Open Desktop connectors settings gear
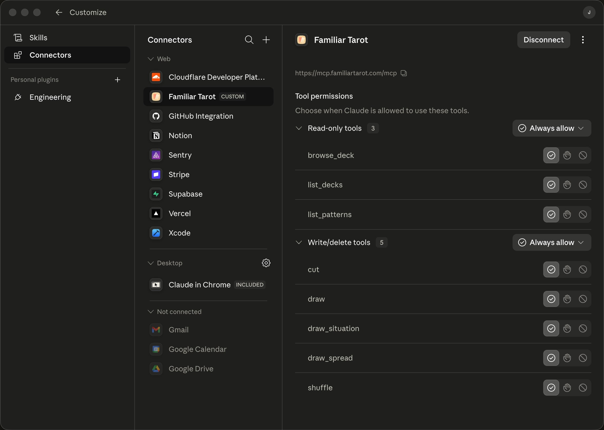The width and height of the screenshot is (604, 430). [266, 263]
